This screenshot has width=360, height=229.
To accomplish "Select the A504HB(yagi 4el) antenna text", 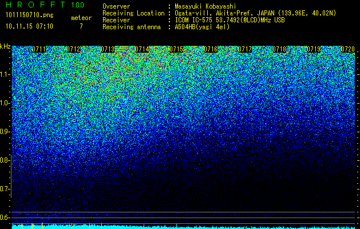I will click(202, 27).
